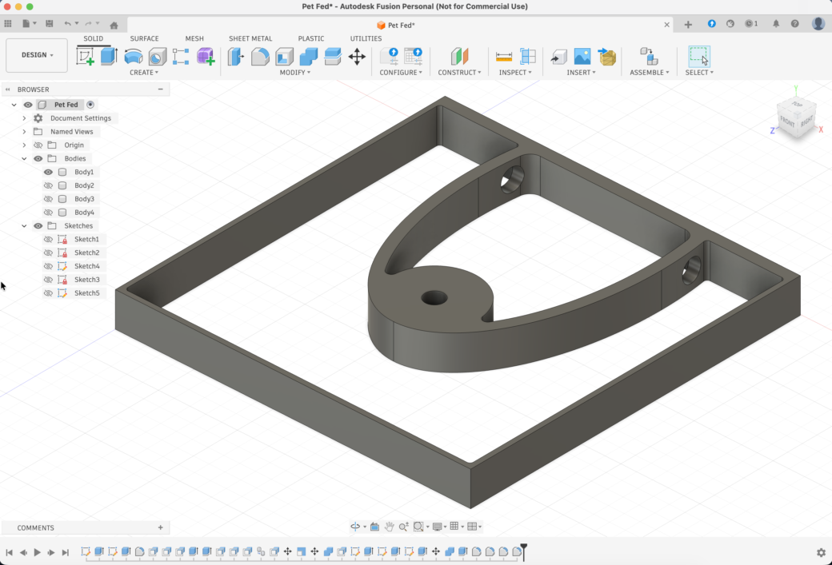The height and width of the screenshot is (565, 832).
Task: Collapse the Bodies folder
Action: (x=24, y=159)
